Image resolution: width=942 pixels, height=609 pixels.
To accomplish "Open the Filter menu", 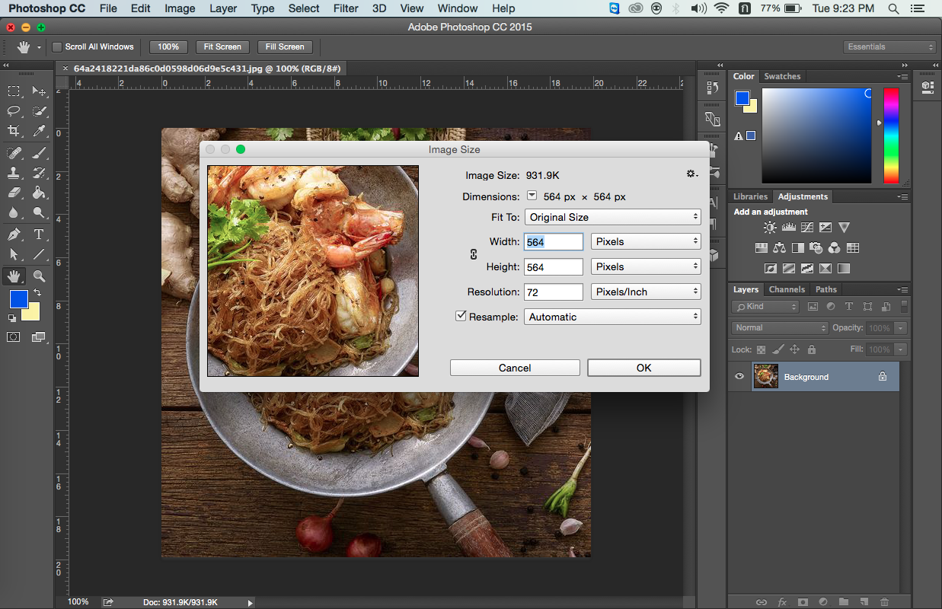I will click(346, 8).
